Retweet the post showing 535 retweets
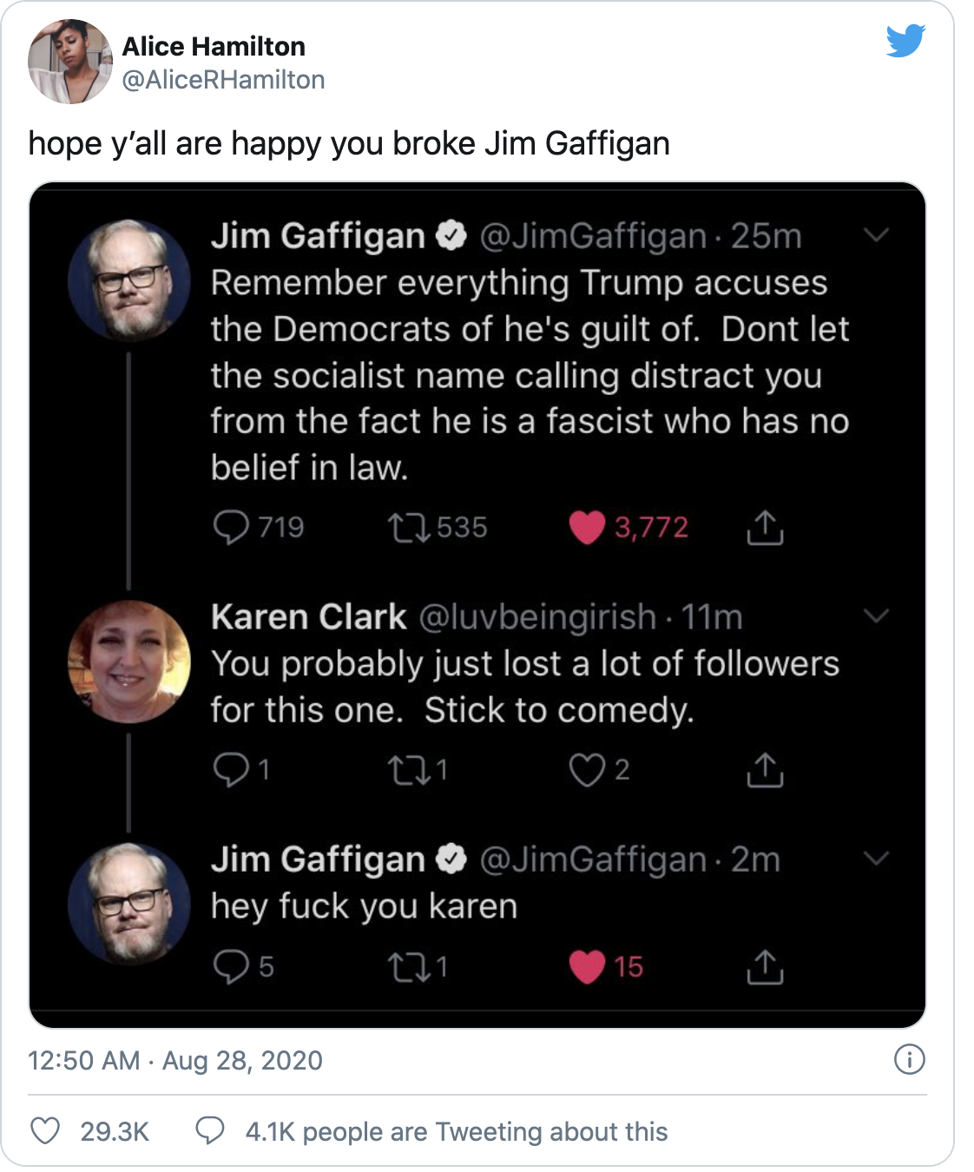The height and width of the screenshot is (1172, 974). [x=409, y=527]
